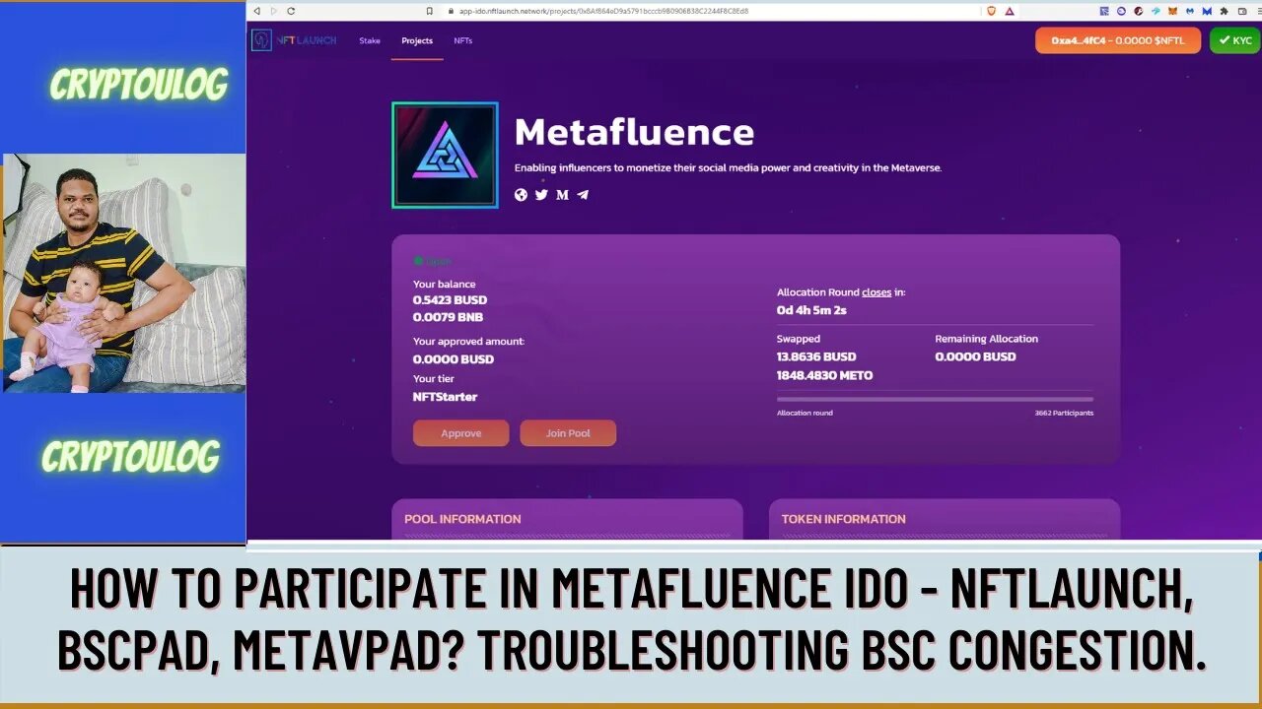
Task: Click the dark red circular extension icon
Action: pyautogui.click(x=1139, y=11)
